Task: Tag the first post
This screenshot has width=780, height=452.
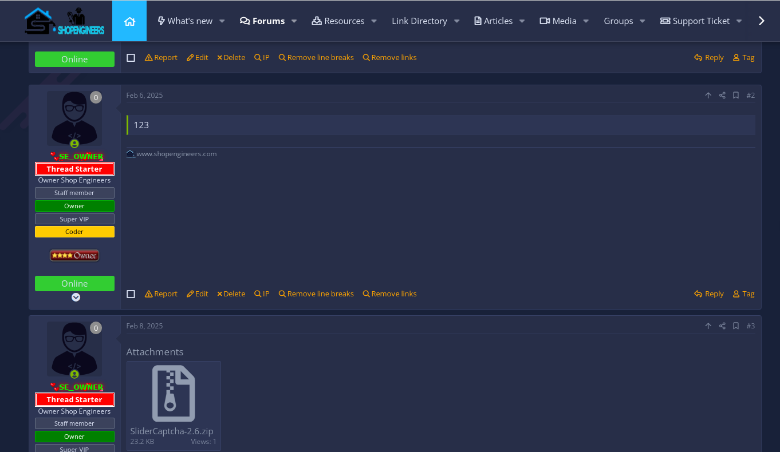Action: click(744, 58)
